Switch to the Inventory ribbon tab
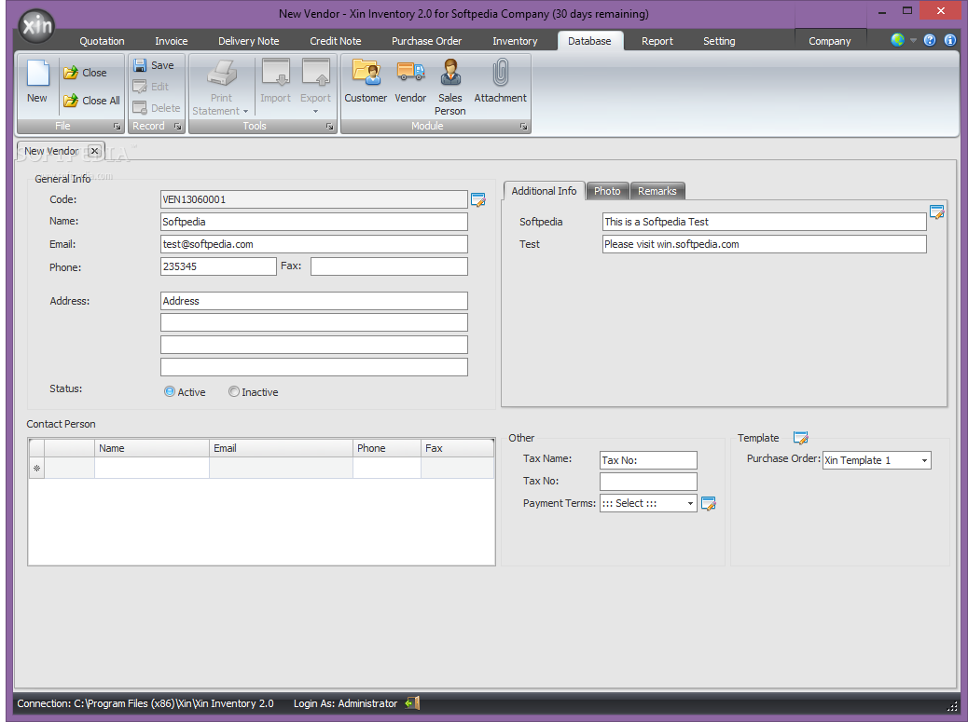 point(515,41)
